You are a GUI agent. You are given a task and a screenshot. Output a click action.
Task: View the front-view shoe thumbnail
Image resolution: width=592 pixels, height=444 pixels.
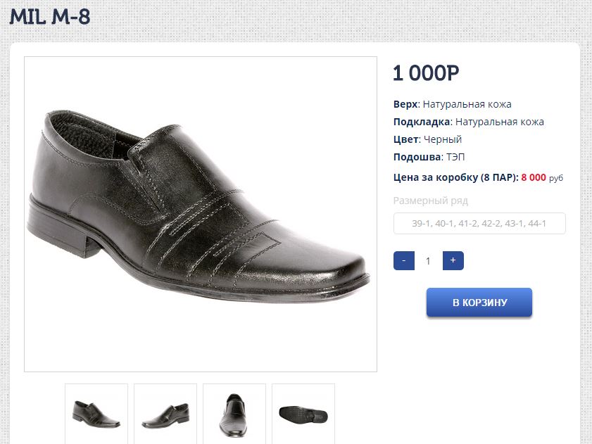tap(234, 414)
